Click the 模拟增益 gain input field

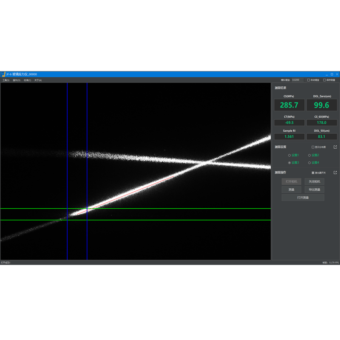point(298,80)
